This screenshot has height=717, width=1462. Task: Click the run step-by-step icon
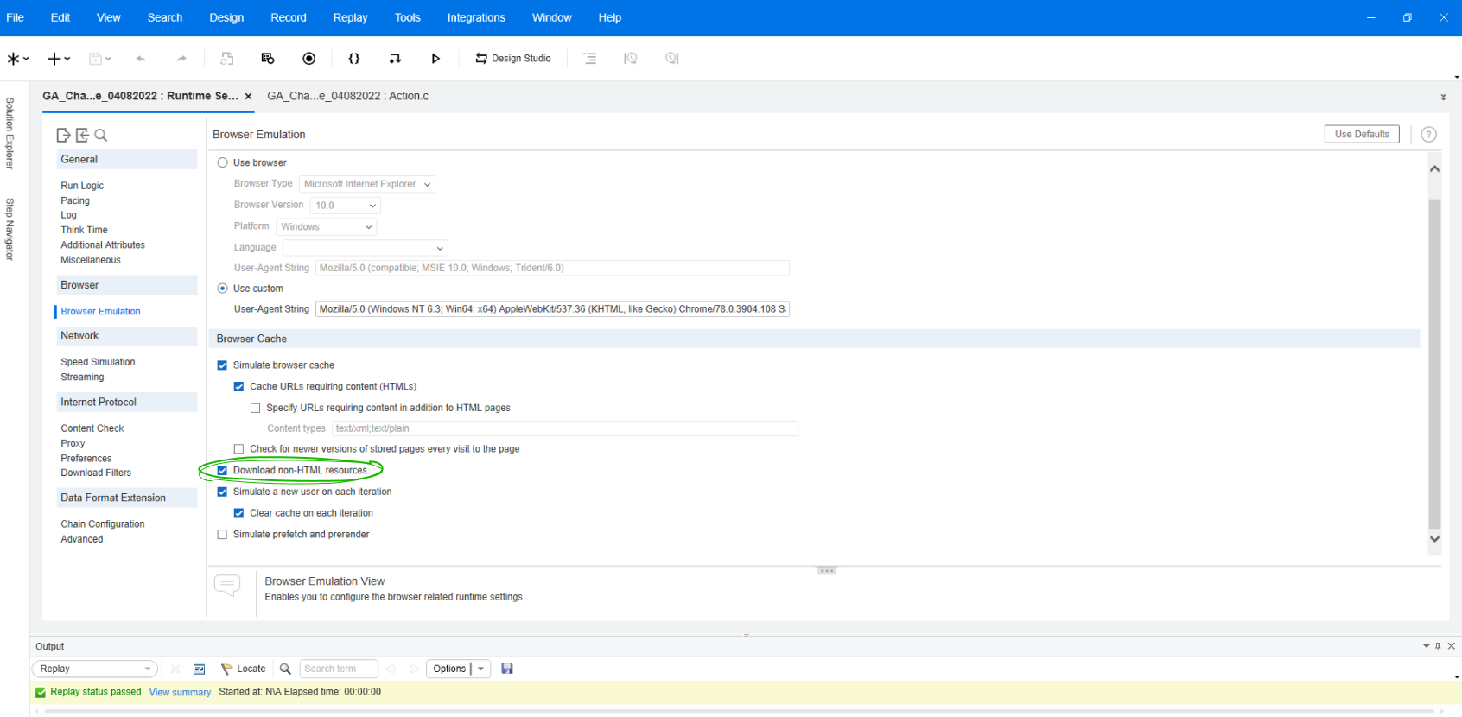tap(395, 59)
